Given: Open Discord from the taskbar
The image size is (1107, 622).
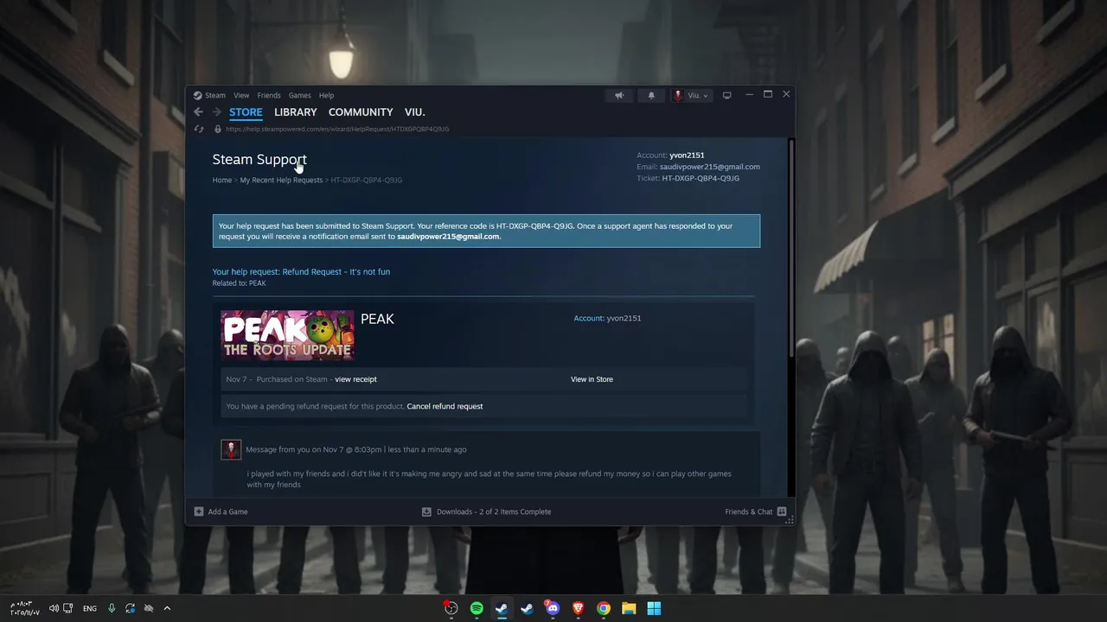Looking at the screenshot, I should pos(553,608).
